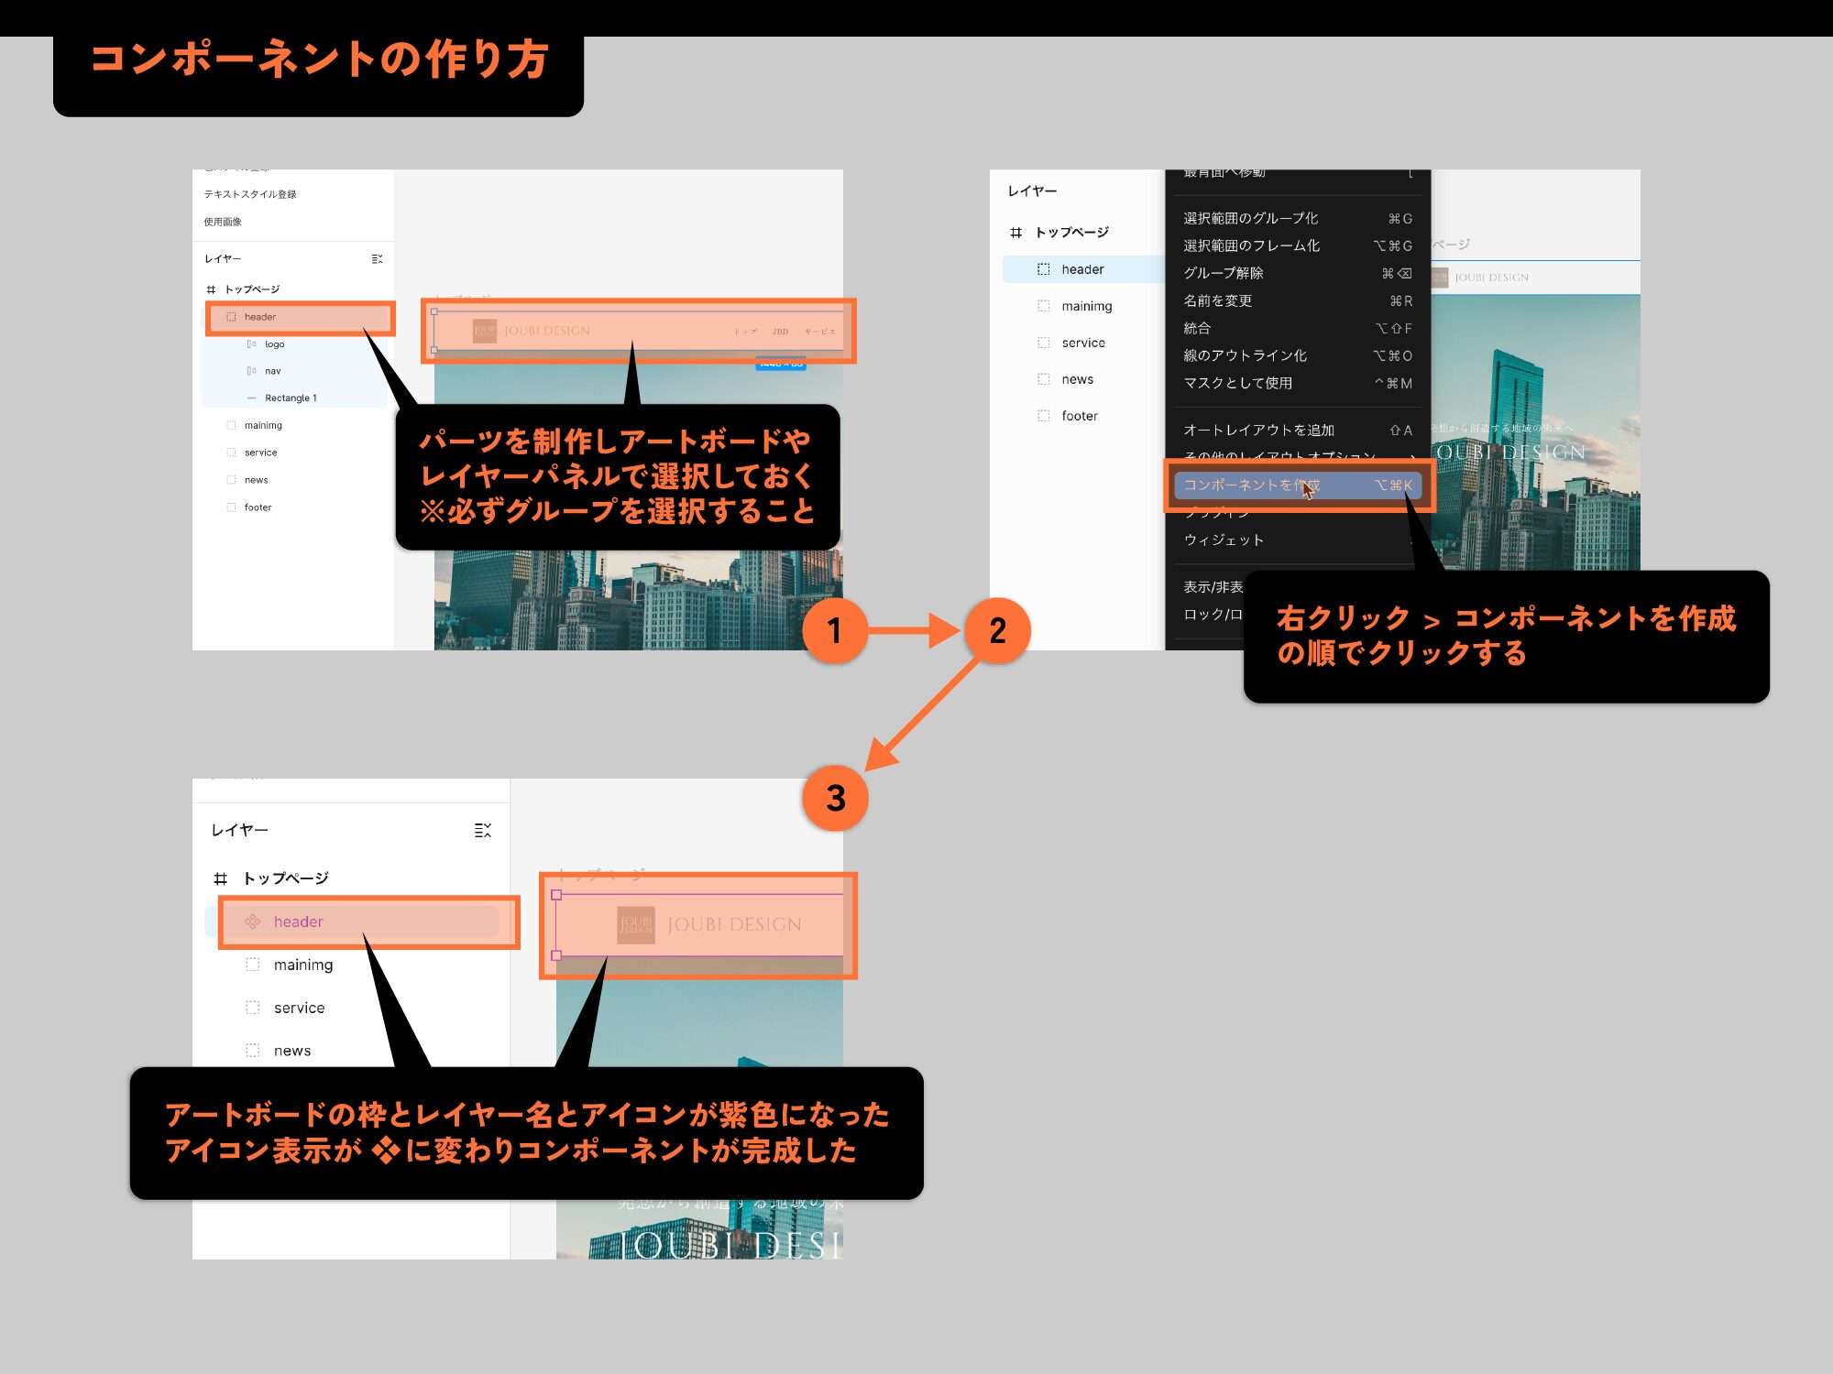Click the frame icon beside トップページ, third screenshot

220,878
